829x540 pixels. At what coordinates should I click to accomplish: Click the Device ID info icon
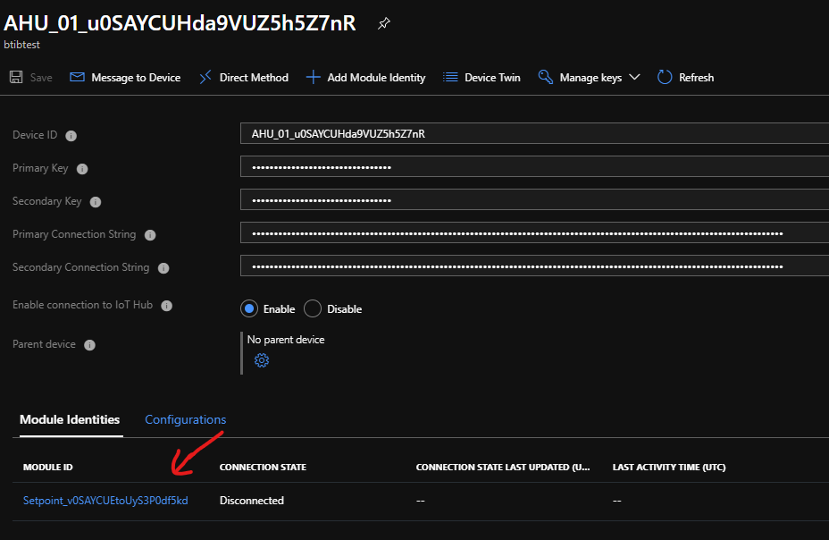coord(71,136)
